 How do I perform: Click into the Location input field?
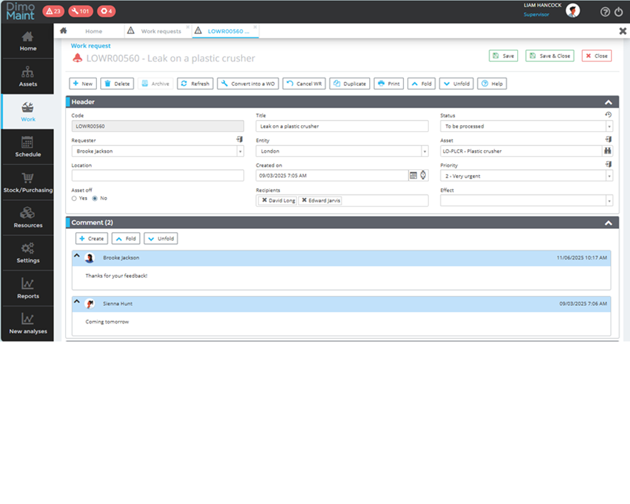(x=157, y=176)
